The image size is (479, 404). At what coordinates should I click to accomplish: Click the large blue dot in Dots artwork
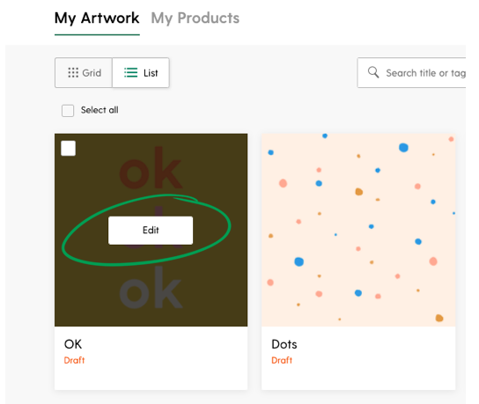click(x=299, y=261)
